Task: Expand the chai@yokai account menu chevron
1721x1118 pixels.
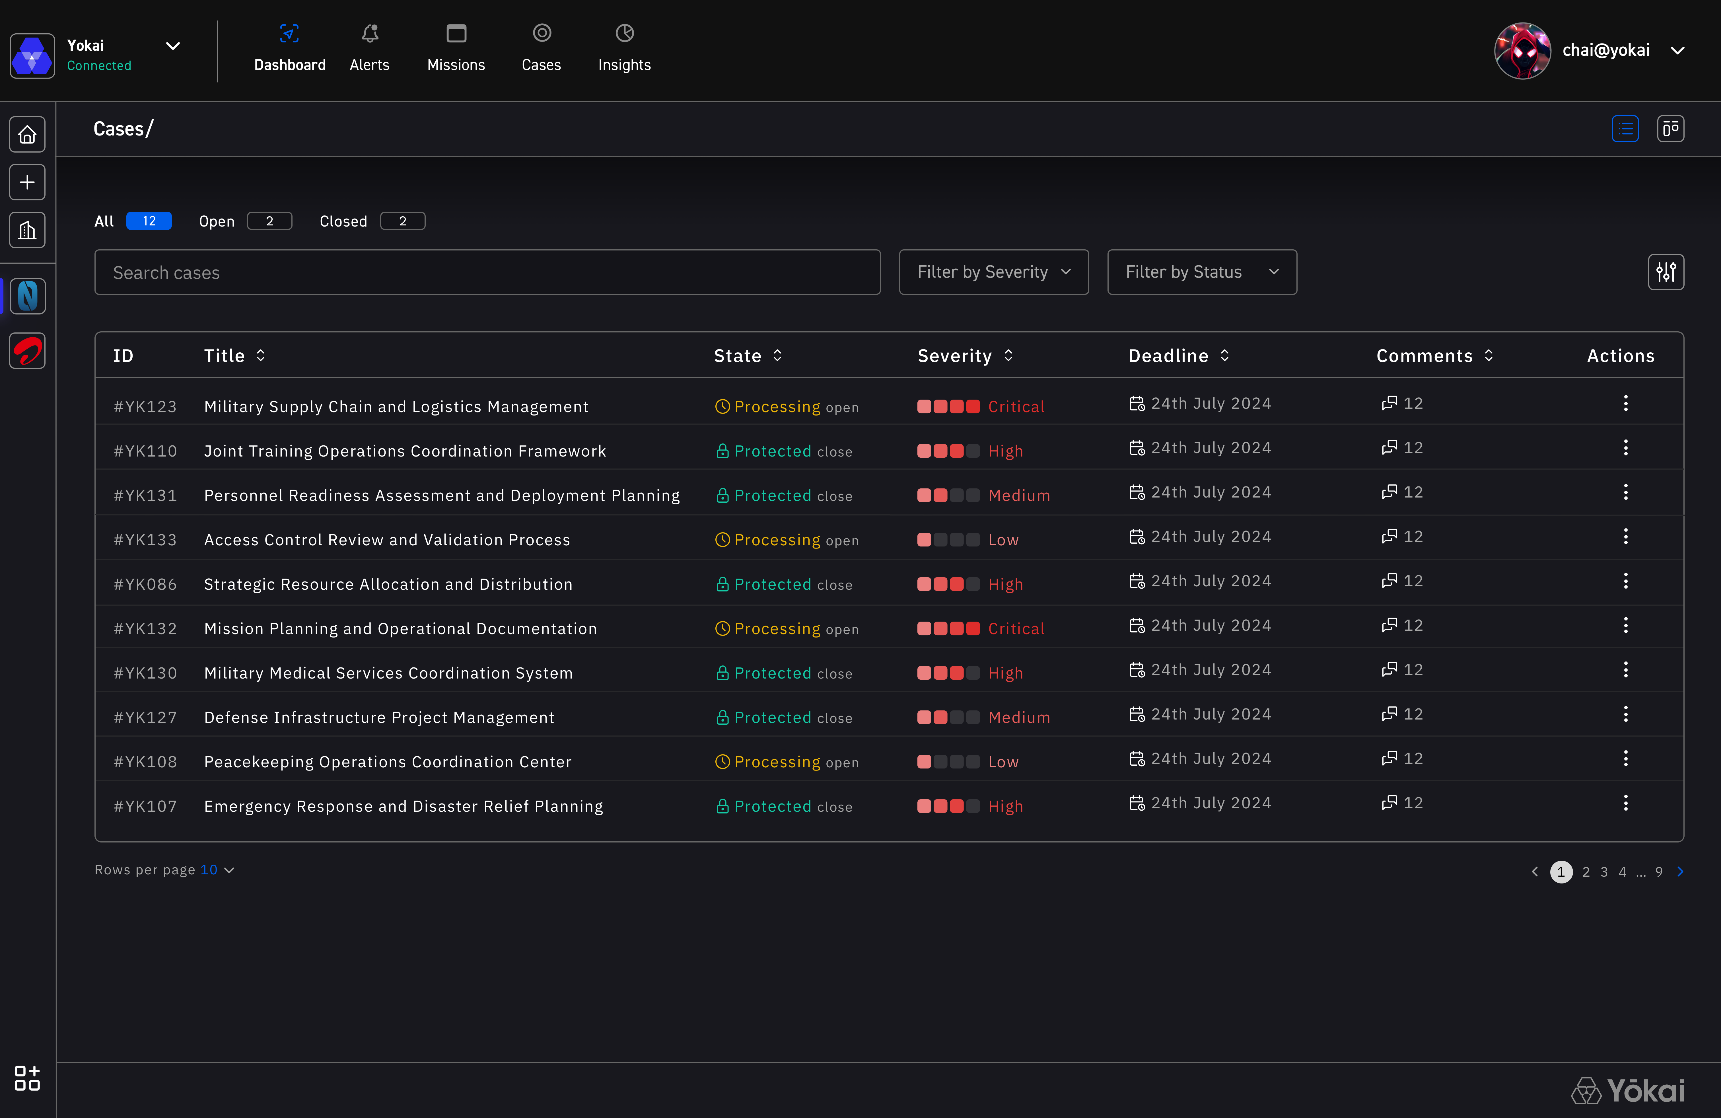Action: pos(1678,51)
